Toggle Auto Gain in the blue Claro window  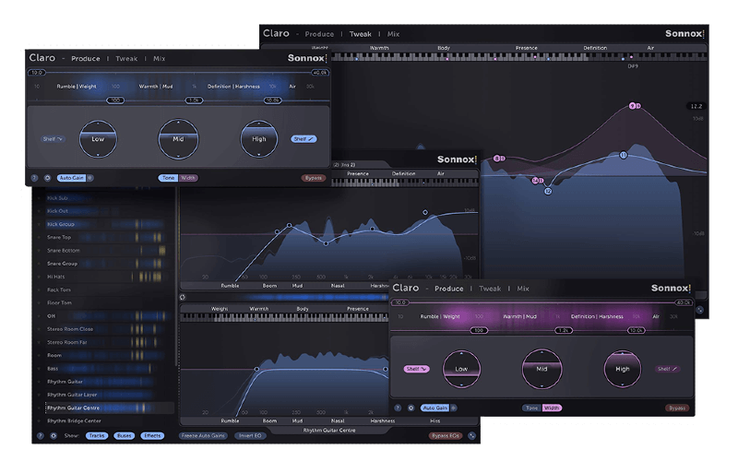72,178
